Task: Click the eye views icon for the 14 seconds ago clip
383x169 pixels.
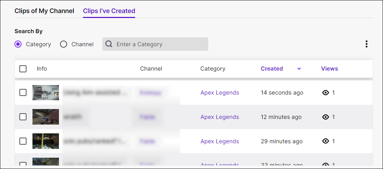Action: [x=325, y=92]
